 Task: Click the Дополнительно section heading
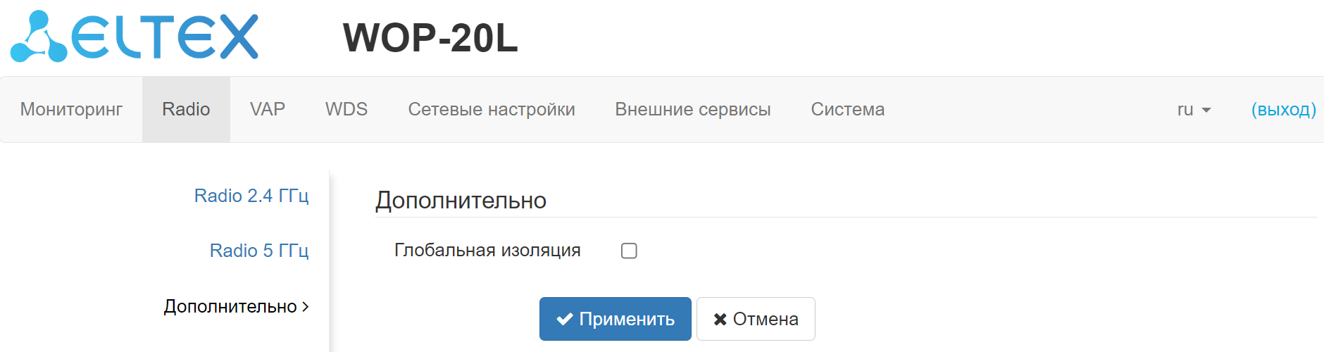pyautogui.click(x=461, y=201)
